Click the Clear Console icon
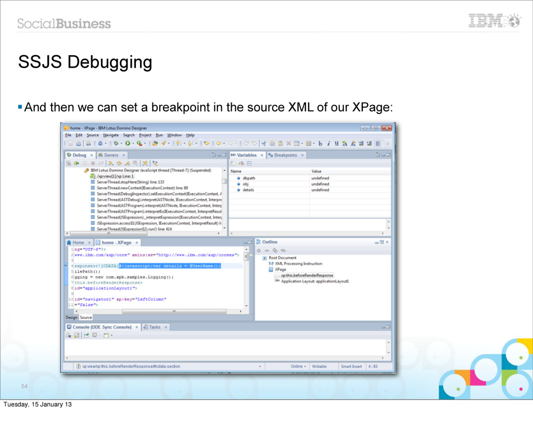The width and height of the screenshot is (533, 436). pos(68,336)
